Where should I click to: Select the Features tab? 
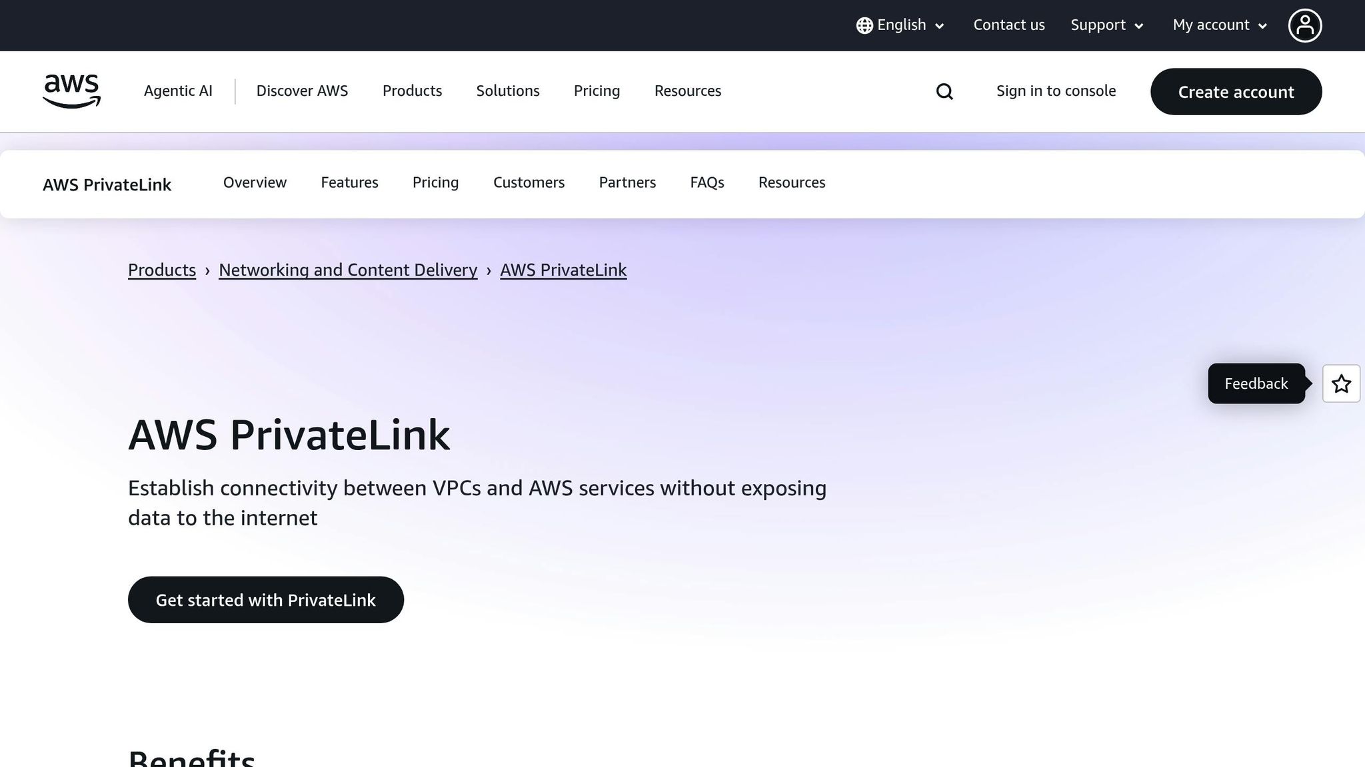point(349,182)
